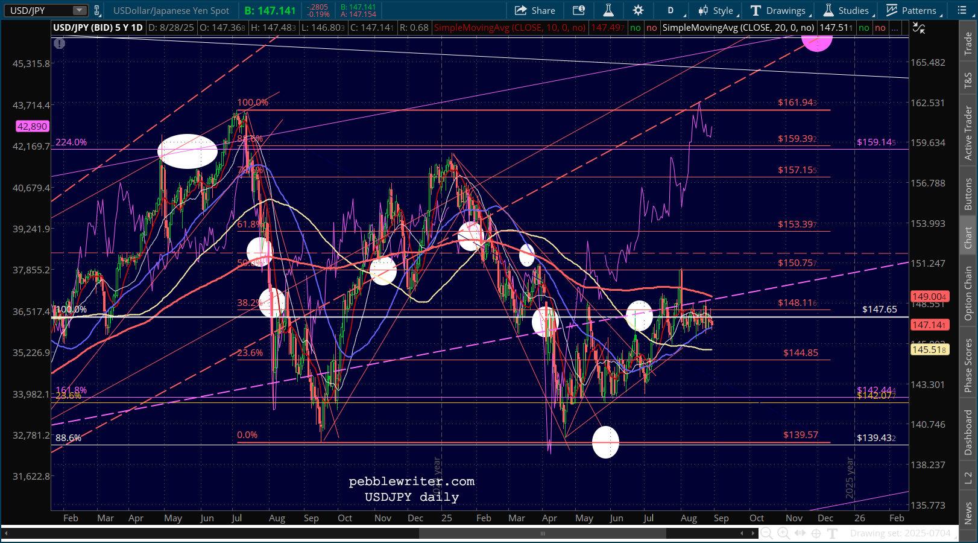The image size is (978, 543).
Task: Click the SimpleMovingAvg (CLOSE, 20, 0, no) label
Action: click(x=738, y=28)
